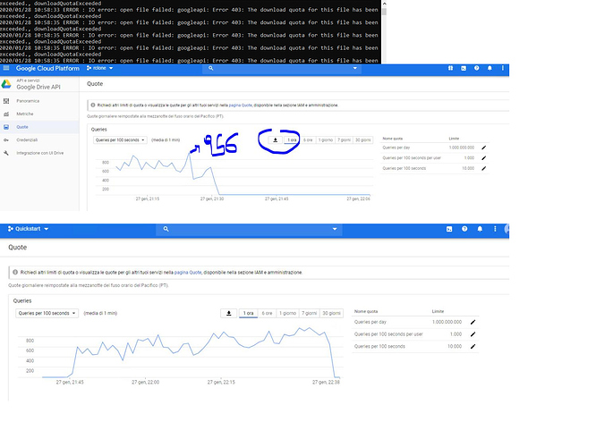
Task: Activate Cloud Shell in rclone console header
Action: [464, 68]
